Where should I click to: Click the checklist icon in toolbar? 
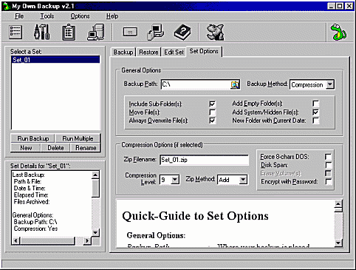click(x=16, y=33)
